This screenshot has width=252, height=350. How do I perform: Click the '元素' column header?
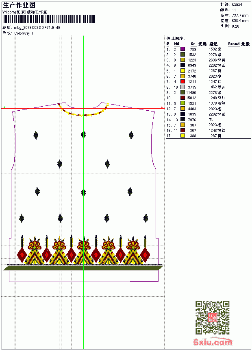point(245,44)
